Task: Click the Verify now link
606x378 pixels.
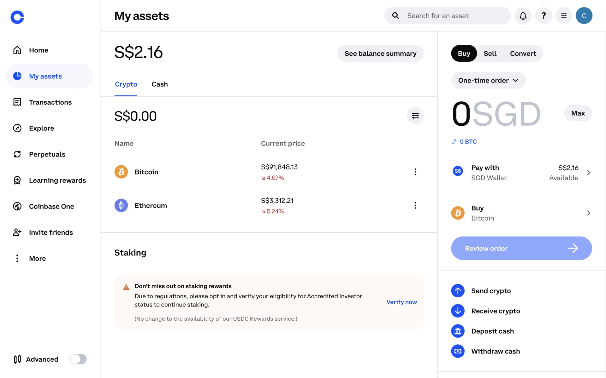Action: (x=401, y=302)
